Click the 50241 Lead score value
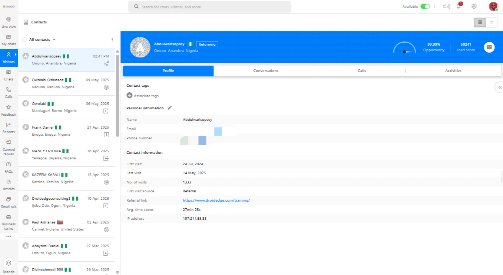The height and width of the screenshot is (275, 503). pos(466,44)
